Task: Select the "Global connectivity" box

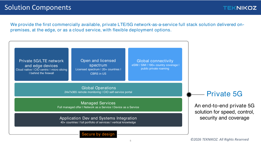Action: click(155, 64)
